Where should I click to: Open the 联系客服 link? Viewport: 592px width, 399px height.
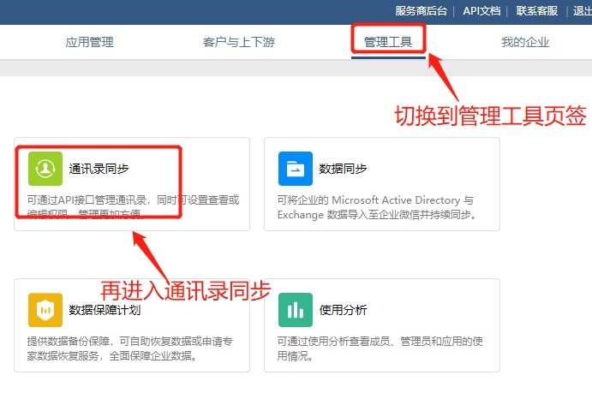click(537, 10)
